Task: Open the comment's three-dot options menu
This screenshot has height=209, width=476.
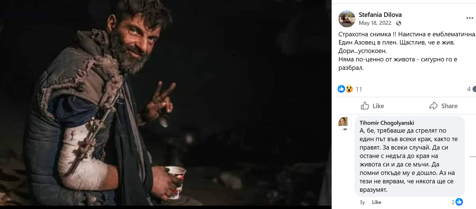Action: (473, 157)
